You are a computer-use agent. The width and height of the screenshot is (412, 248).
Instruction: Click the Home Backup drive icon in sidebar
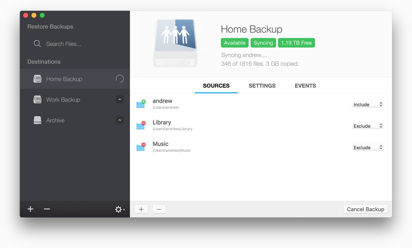pos(37,79)
